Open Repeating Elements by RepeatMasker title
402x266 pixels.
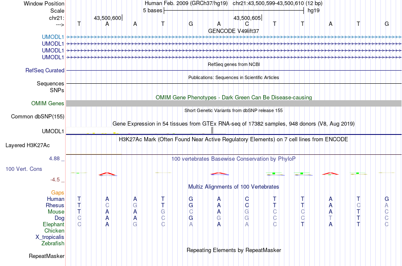tap(234, 250)
